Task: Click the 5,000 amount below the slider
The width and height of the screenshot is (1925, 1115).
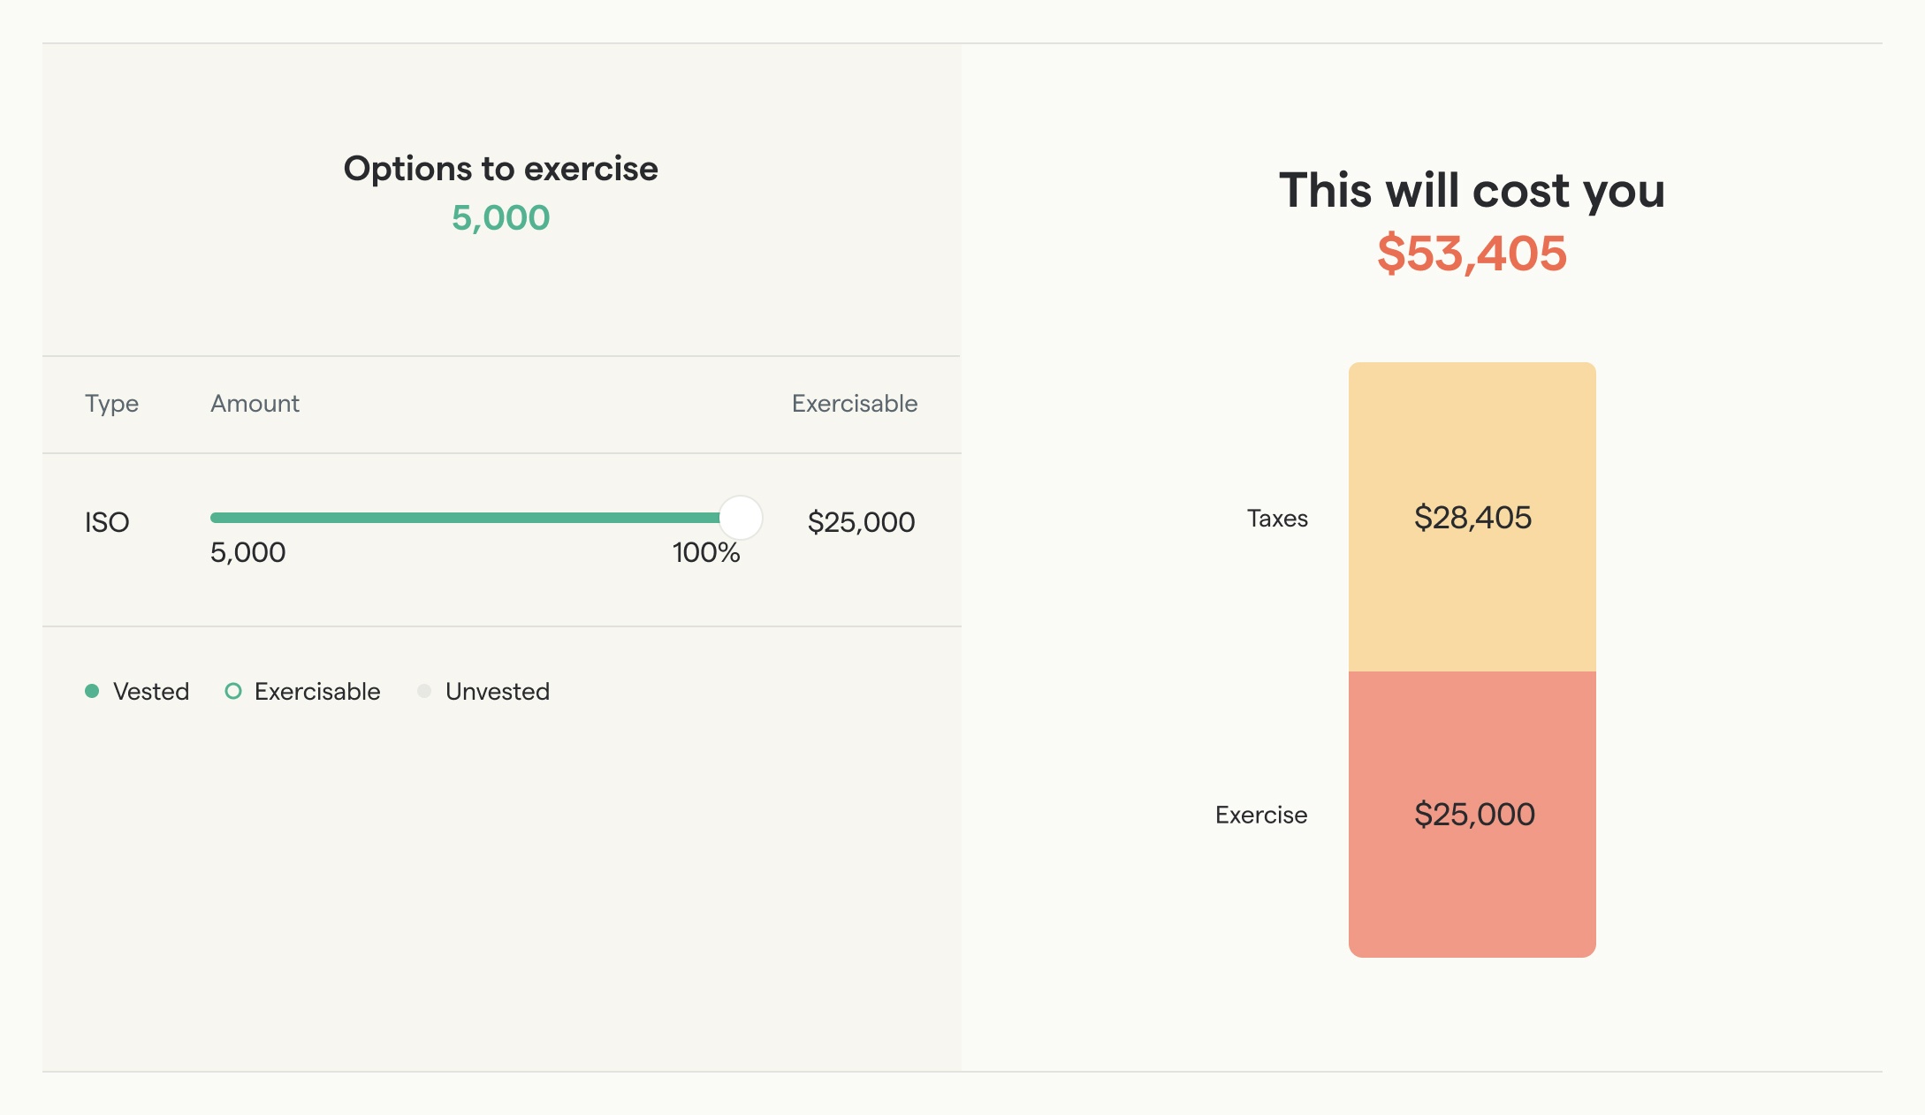Action: coord(247,553)
